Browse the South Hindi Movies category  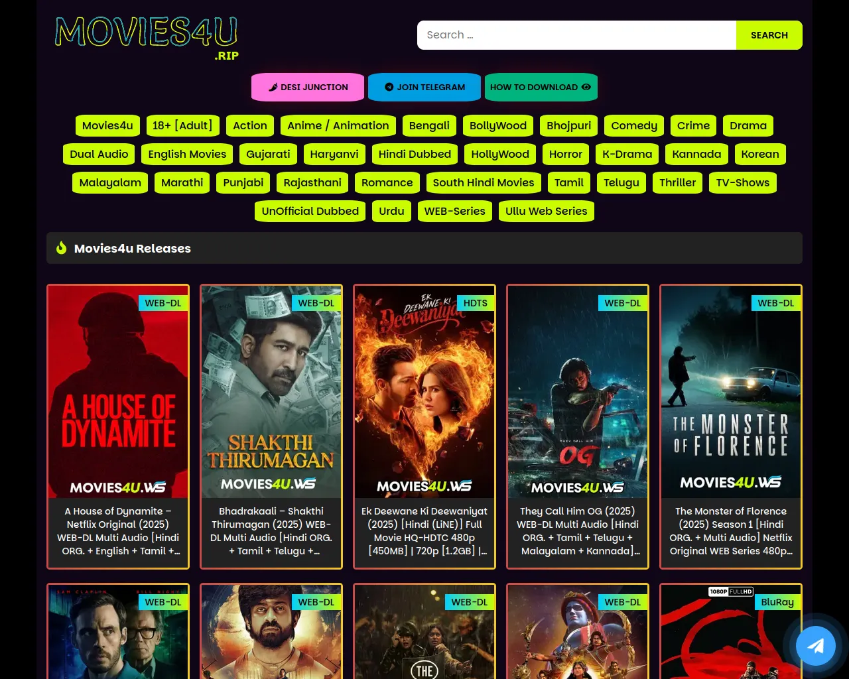483,182
